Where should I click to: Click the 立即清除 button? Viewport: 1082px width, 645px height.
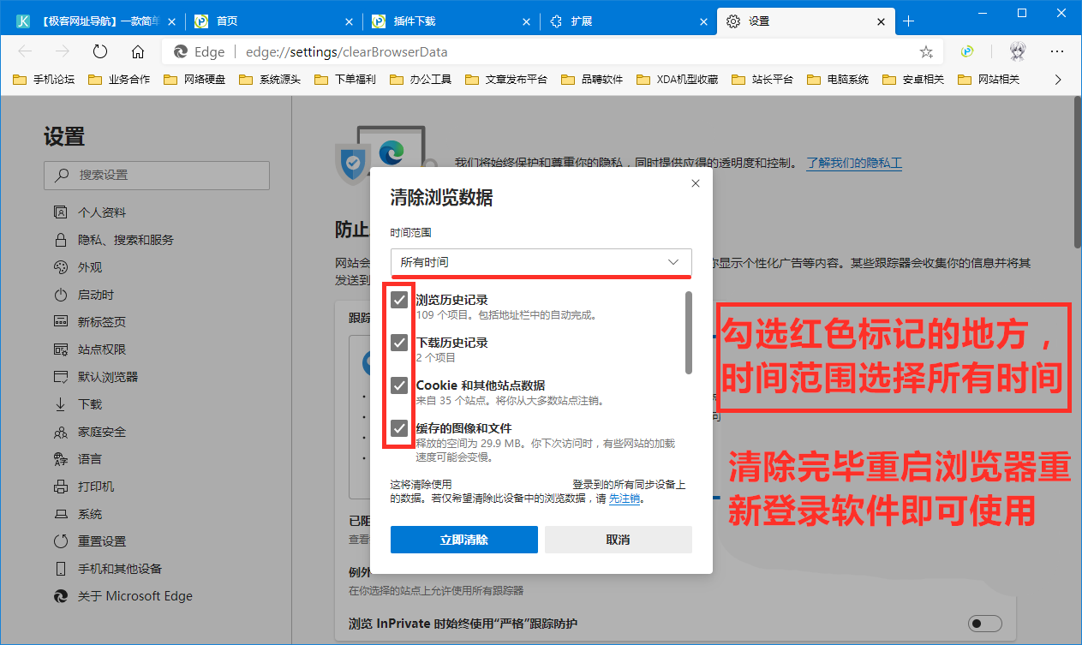463,539
